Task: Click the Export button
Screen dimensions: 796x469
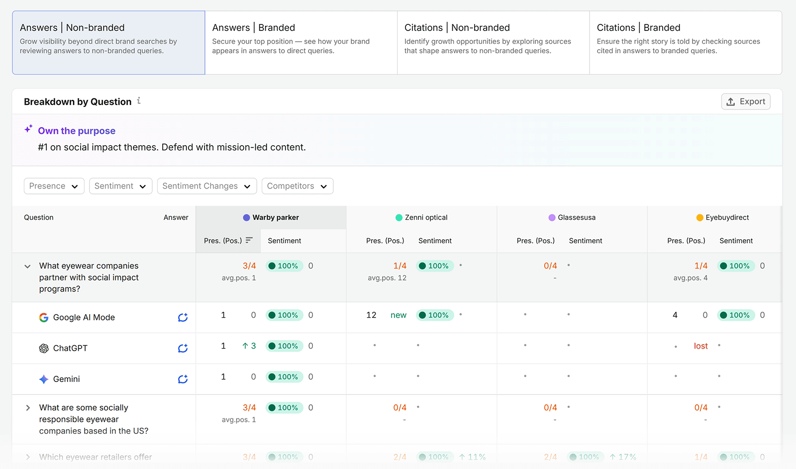Action: pos(746,101)
